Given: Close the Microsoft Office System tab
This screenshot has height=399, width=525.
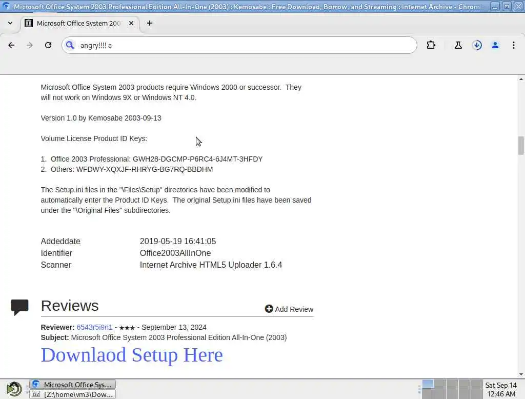Looking at the screenshot, I should 131,23.
